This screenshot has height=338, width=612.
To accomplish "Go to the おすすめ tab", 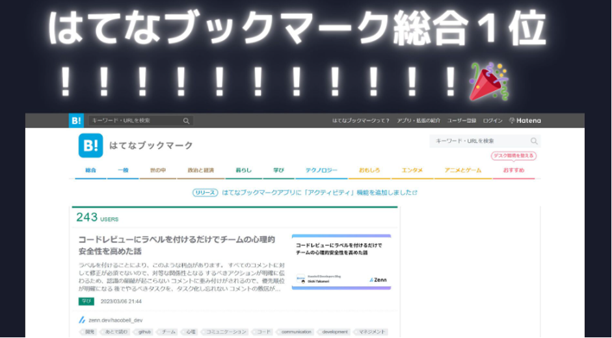I will [x=513, y=170].
